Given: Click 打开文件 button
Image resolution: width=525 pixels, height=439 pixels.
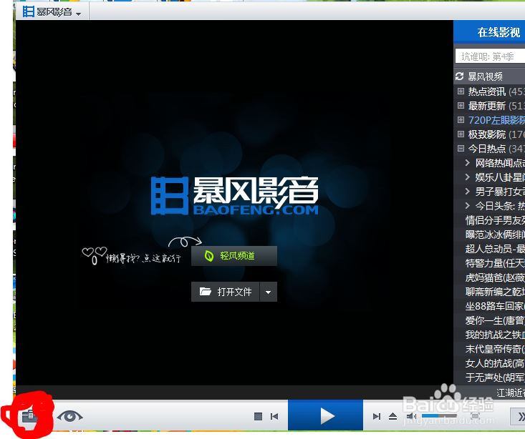Looking at the screenshot, I should [225, 292].
